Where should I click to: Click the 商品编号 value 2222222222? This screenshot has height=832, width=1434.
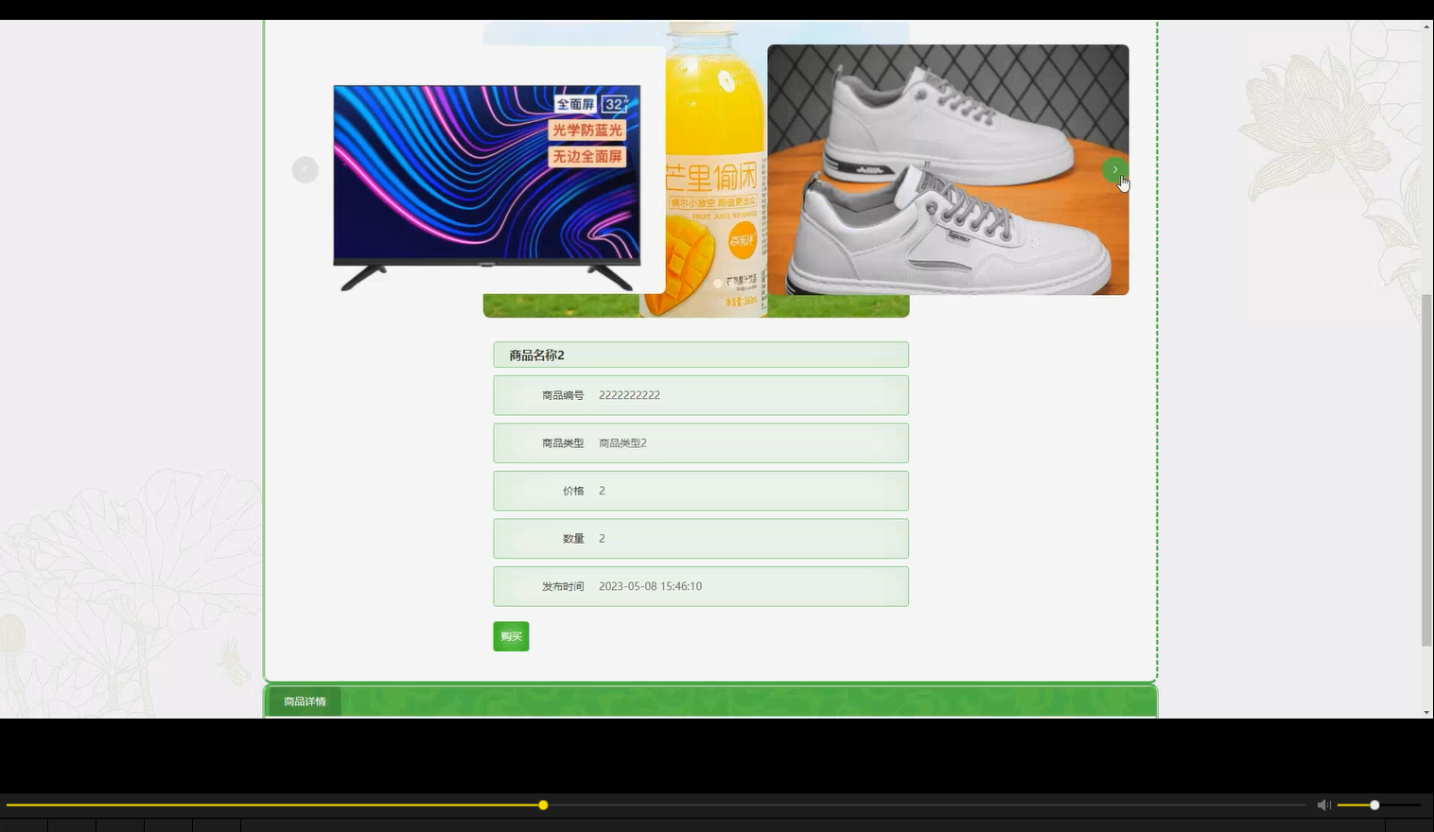tap(629, 395)
